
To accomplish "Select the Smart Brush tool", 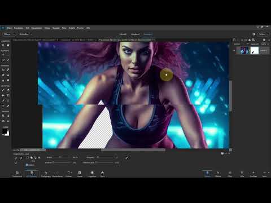I will [3, 75].
